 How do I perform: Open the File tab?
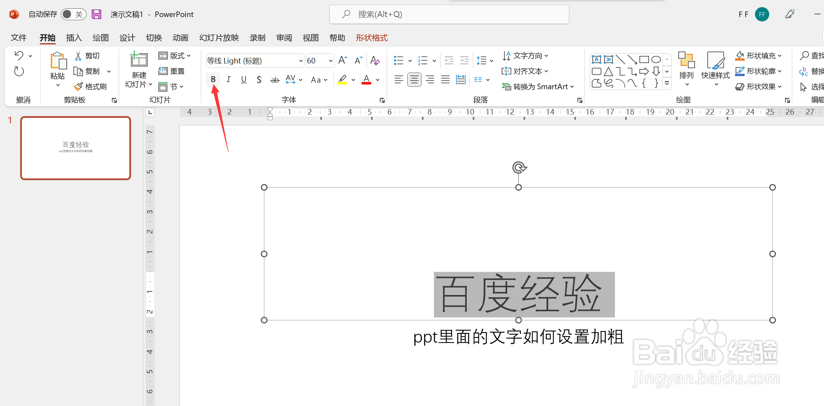click(19, 38)
